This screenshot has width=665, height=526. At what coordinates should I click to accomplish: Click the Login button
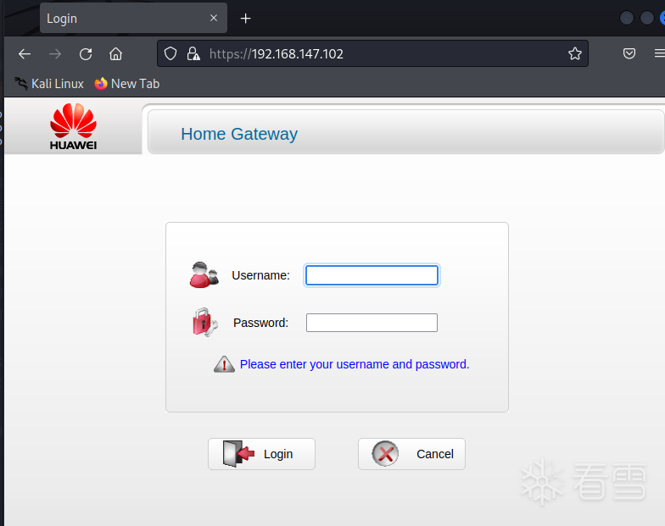tap(261, 454)
